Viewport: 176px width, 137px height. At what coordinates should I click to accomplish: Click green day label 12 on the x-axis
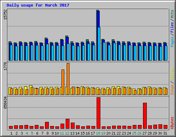click(x=67, y=133)
